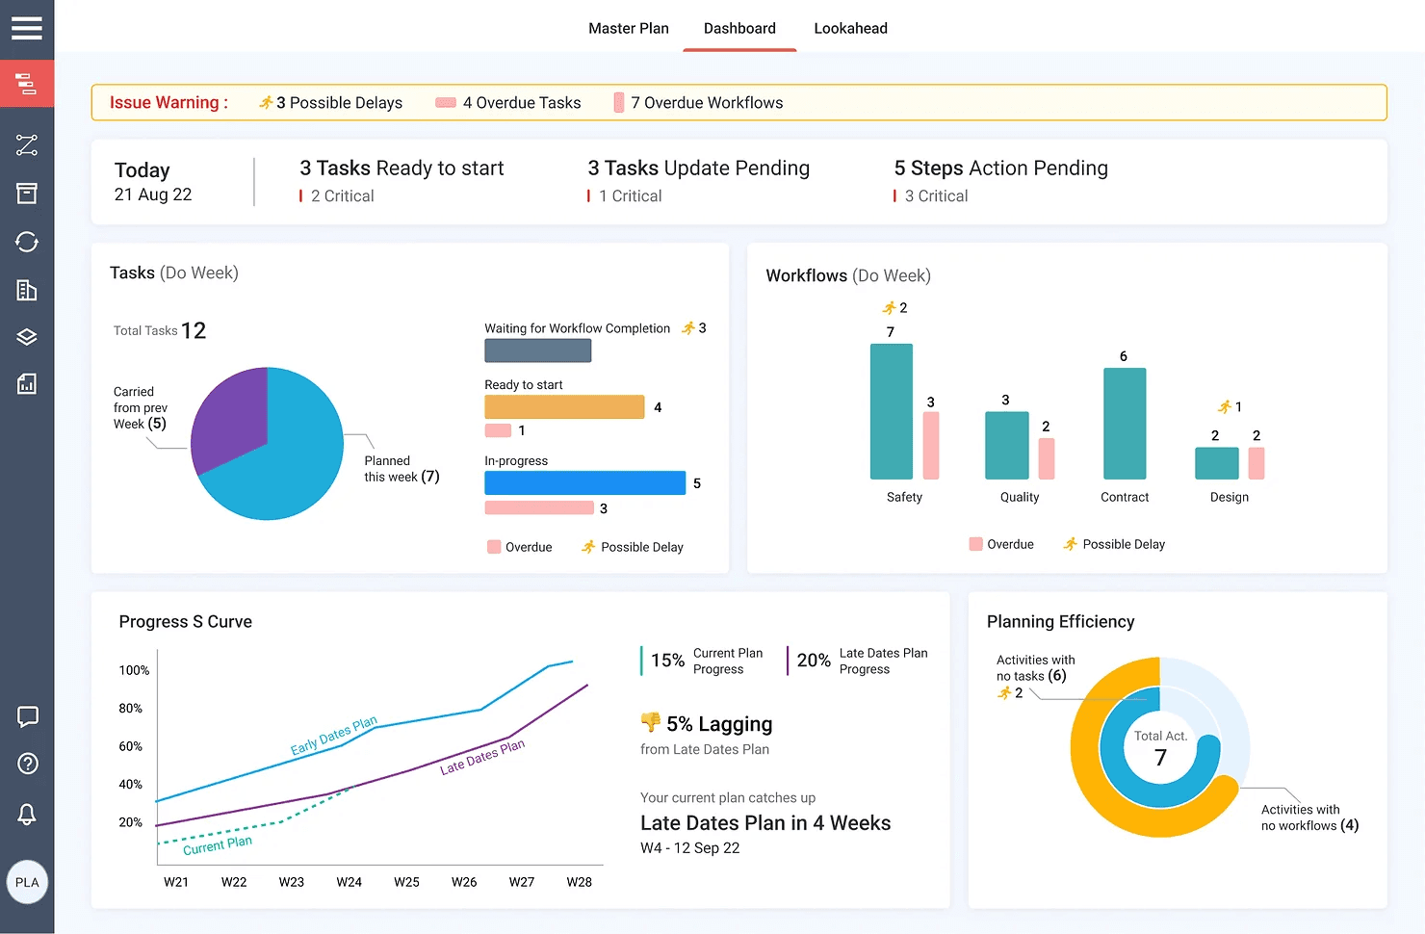Click the 'Total Act. 7' donut center

pos(1160,748)
